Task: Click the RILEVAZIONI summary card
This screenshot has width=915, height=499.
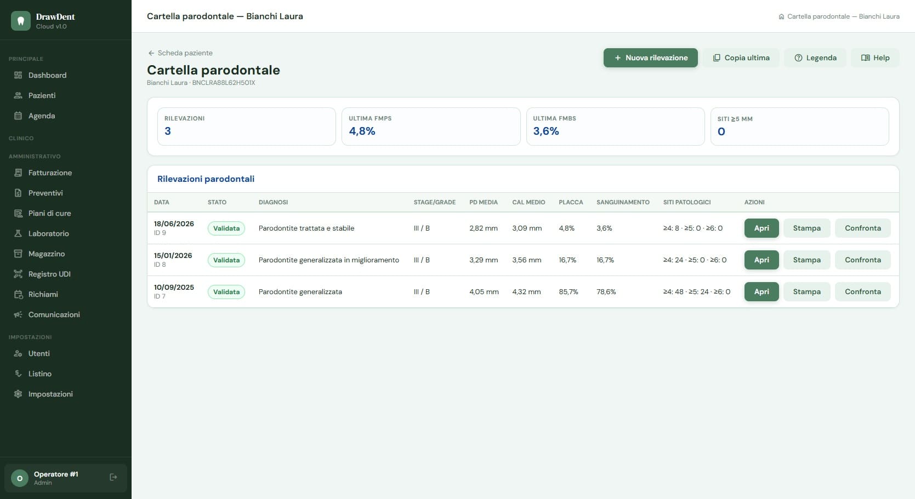Action: [247, 127]
